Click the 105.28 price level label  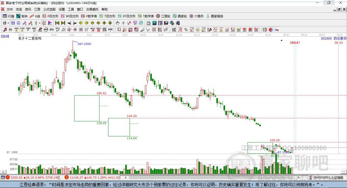click(274, 140)
